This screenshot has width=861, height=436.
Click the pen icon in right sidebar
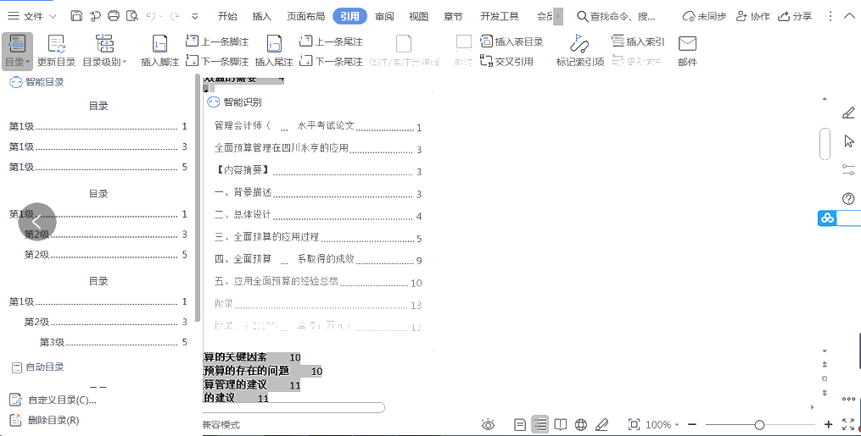click(x=848, y=113)
